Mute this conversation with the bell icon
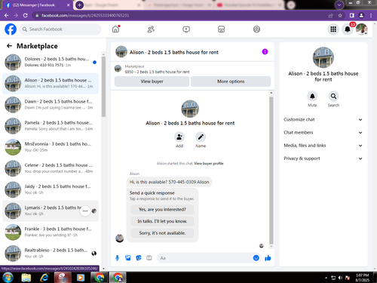Image resolution: width=377 pixels, height=283 pixels. [312, 96]
